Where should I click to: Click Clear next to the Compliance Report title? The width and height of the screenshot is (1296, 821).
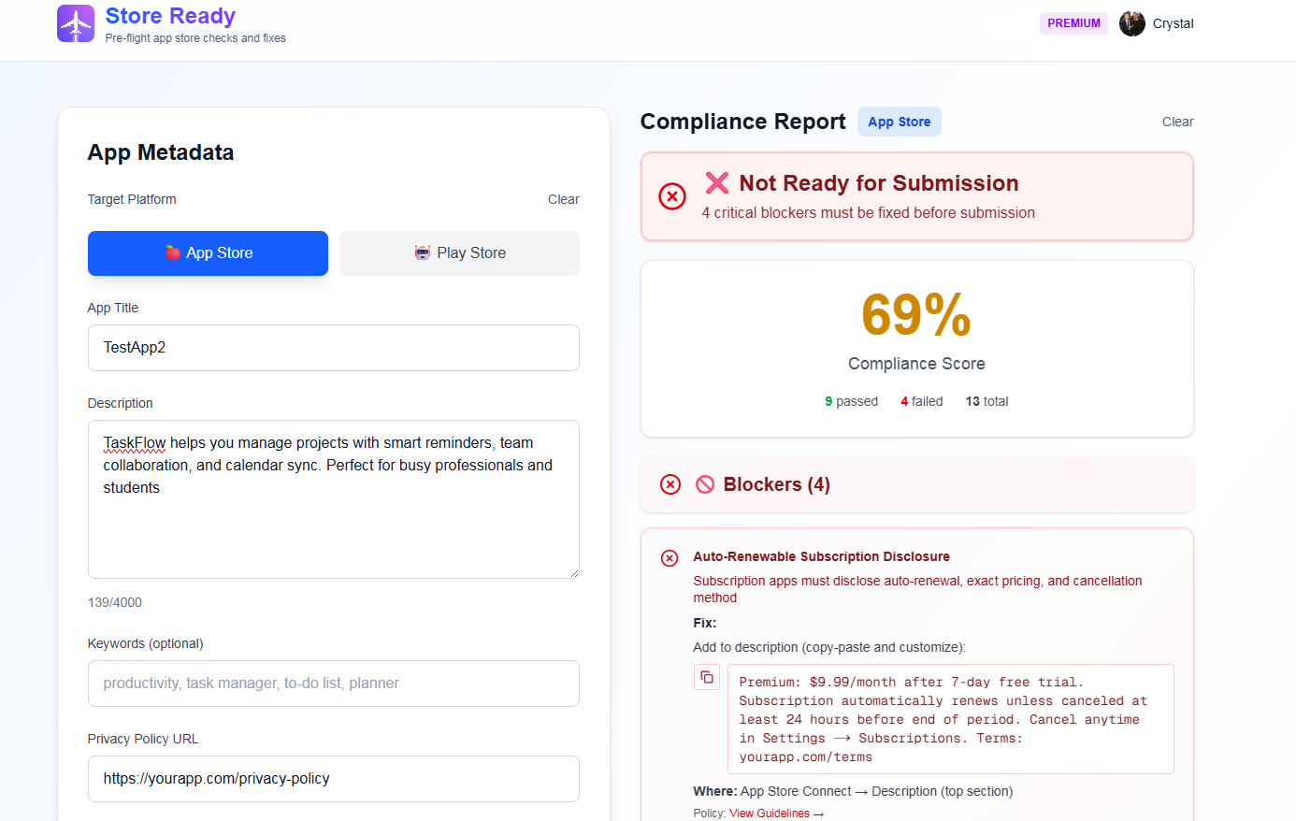[1177, 122]
